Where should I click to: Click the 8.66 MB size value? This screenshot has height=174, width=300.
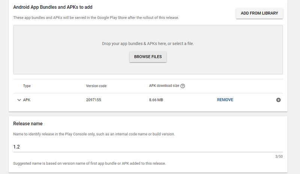(x=156, y=100)
